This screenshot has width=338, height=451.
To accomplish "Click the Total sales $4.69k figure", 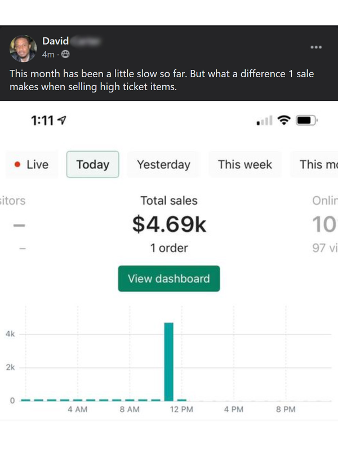I will click(168, 223).
